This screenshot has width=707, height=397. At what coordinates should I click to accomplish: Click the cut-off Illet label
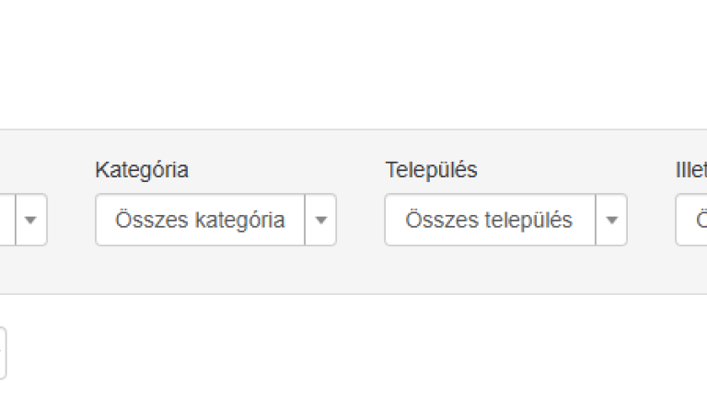point(691,170)
